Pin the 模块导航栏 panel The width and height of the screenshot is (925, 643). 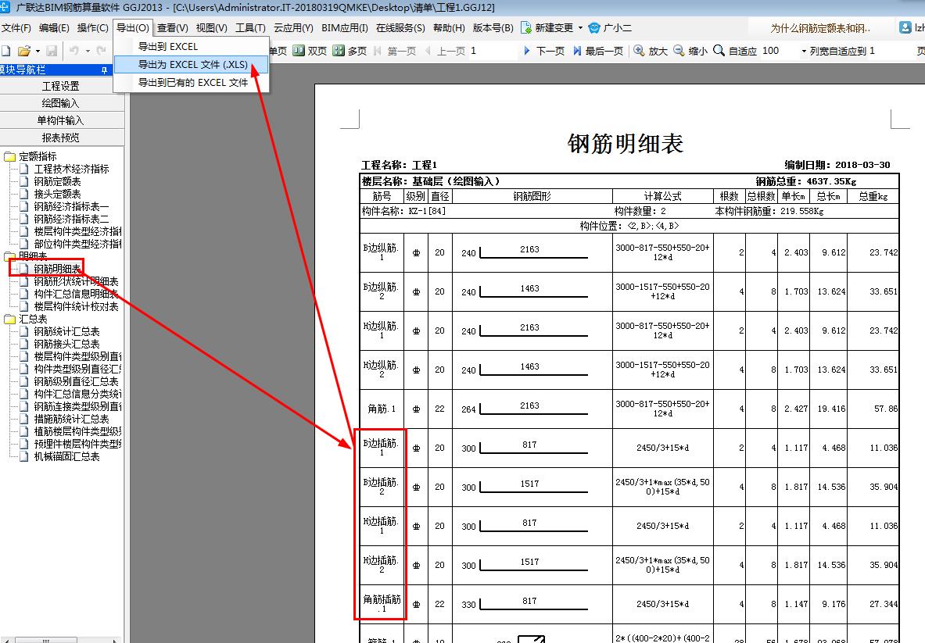(105, 70)
